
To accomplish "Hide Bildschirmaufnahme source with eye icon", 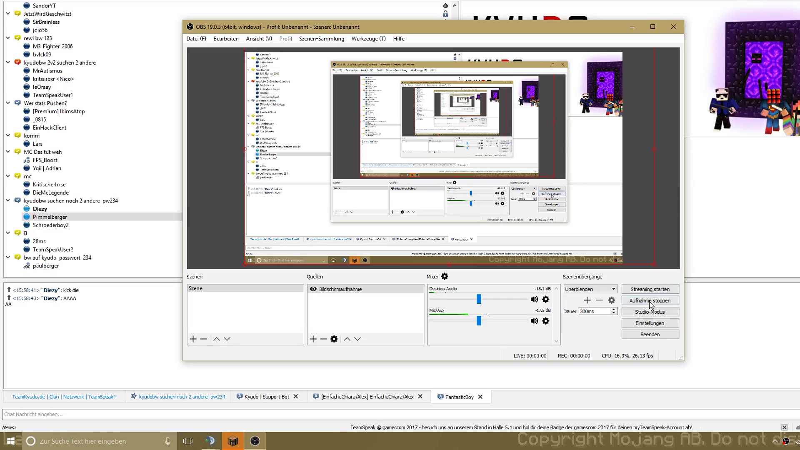I will point(313,289).
